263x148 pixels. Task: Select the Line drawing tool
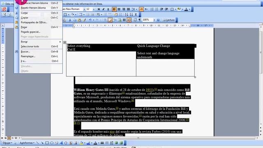click(x=37, y=143)
